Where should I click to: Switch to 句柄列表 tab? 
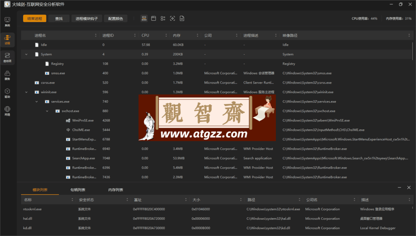click(78, 190)
